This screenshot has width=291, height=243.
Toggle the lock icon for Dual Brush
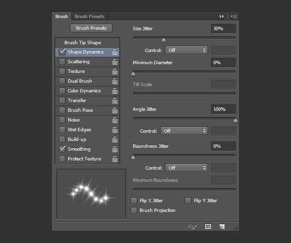point(115,81)
